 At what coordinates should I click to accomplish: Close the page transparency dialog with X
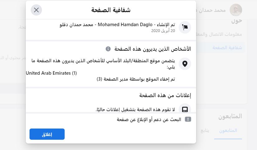click(36, 10)
